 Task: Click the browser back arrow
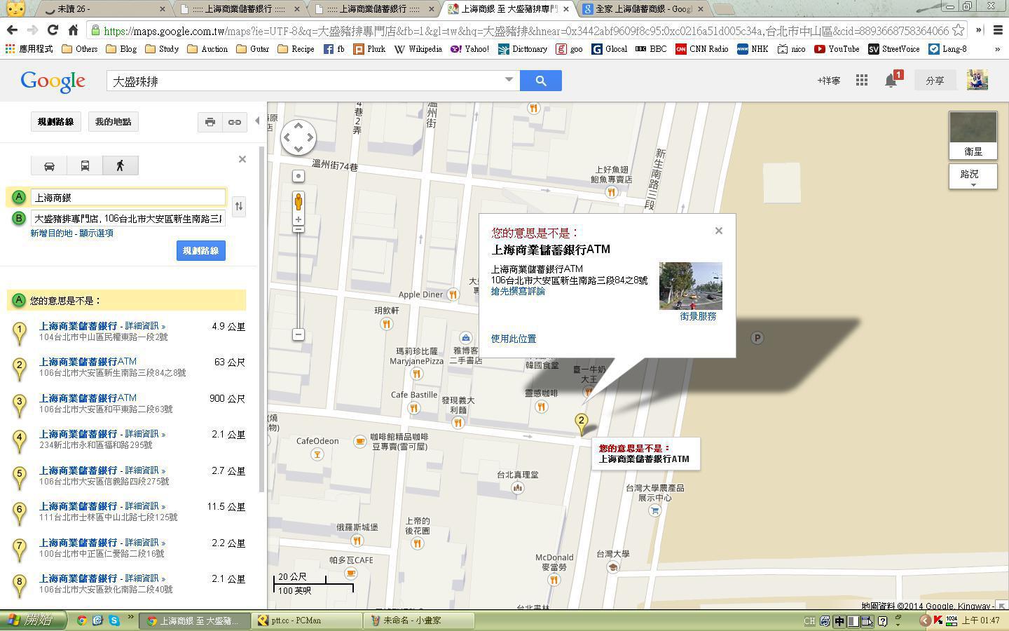click(12, 30)
